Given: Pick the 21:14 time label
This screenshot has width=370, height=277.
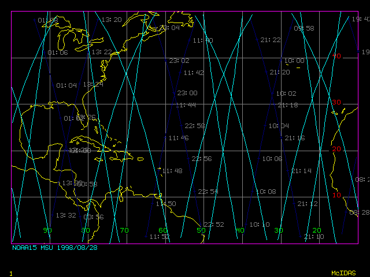Looking at the screenshot, I should pos(302,171).
